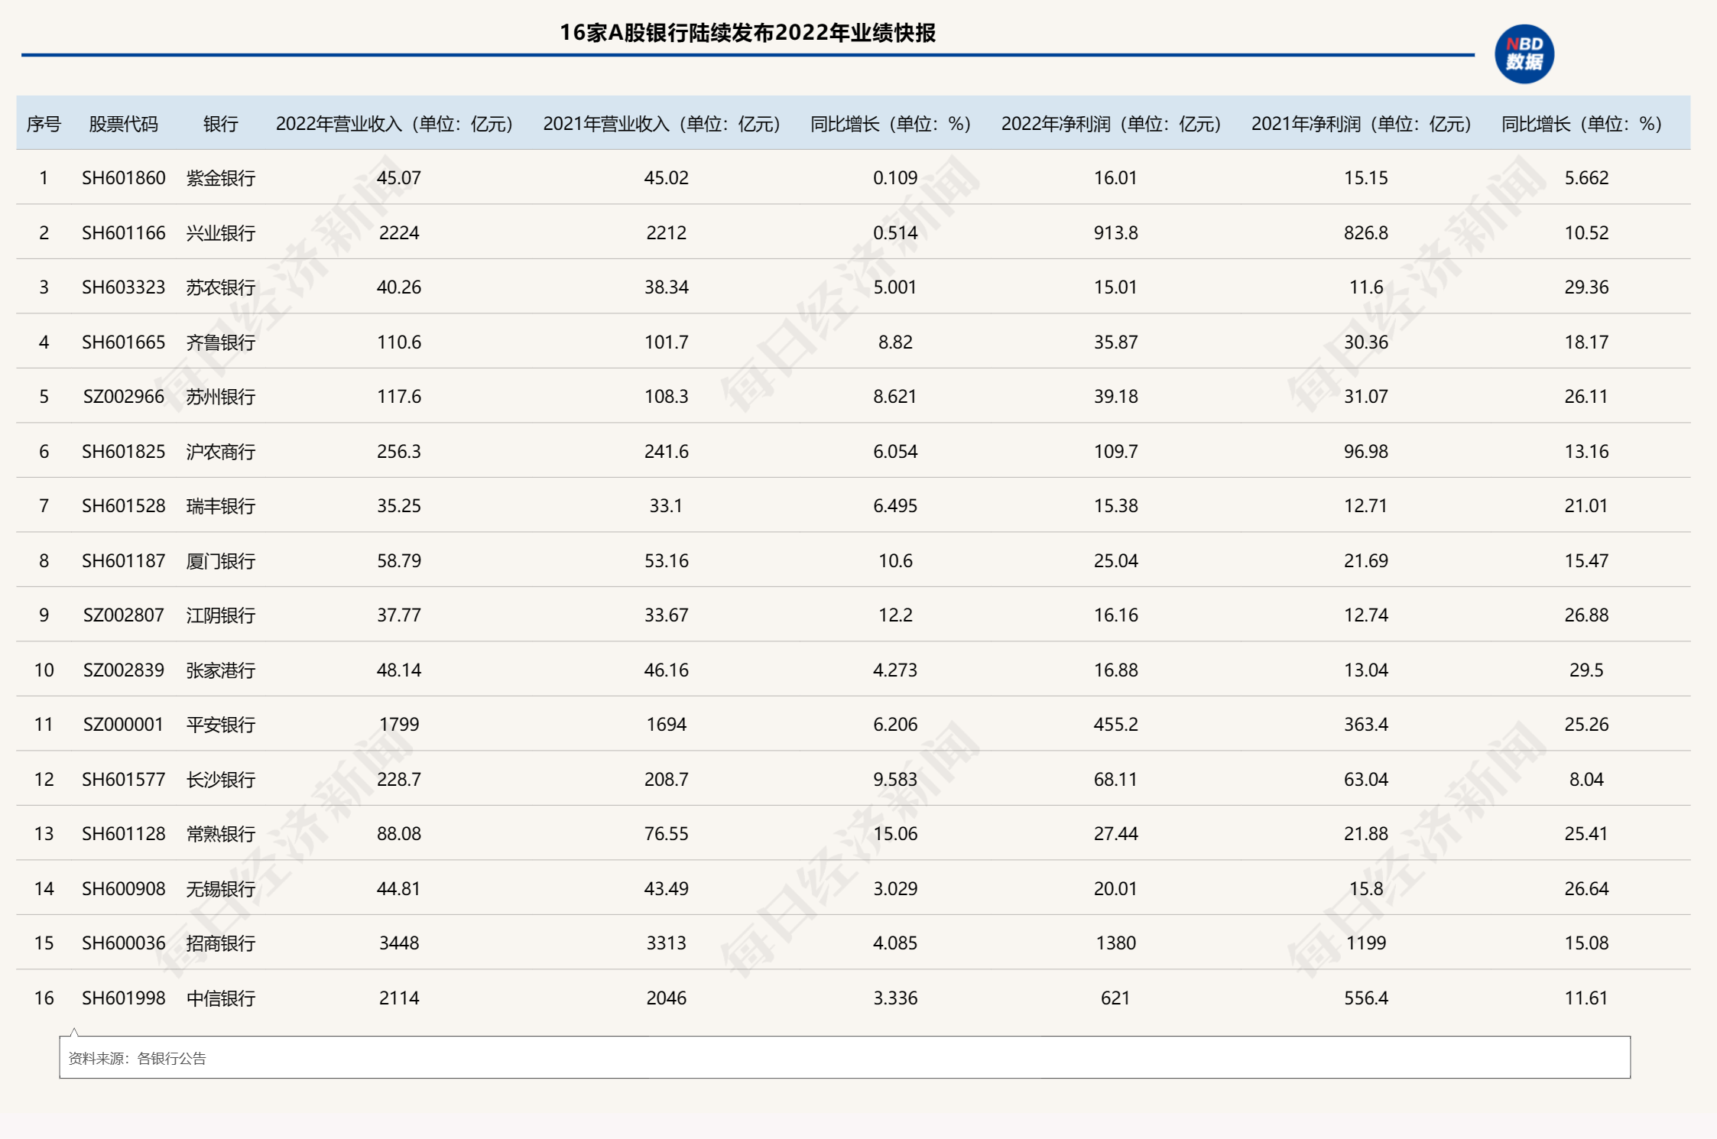Select bank name 平安银行
The height and width of the screenshot is (1139, 1717).
click(x=221, y=725)
